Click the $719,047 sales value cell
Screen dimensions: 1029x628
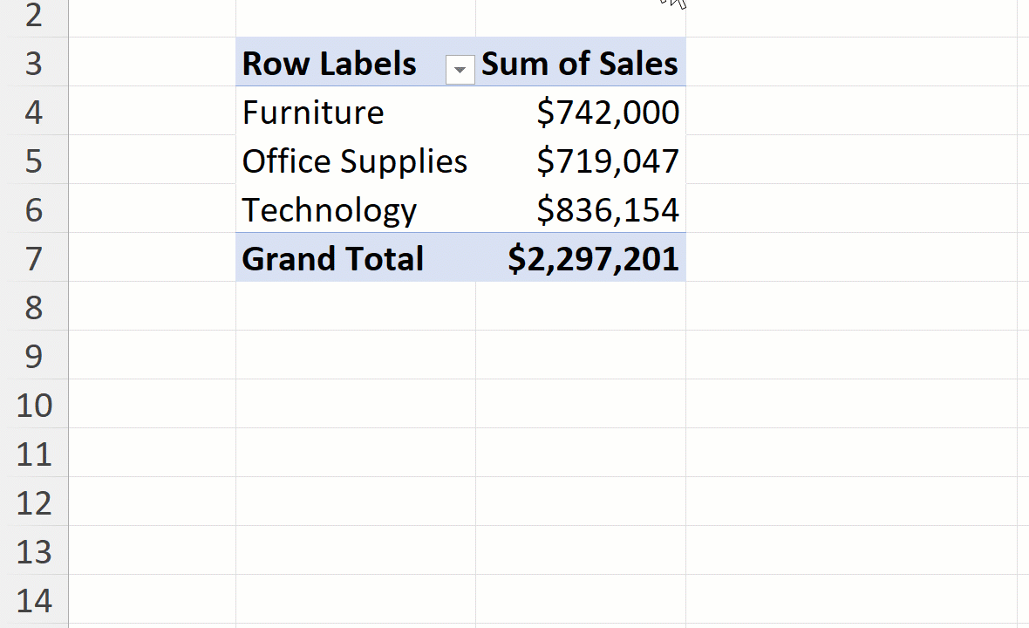point(608,161)
